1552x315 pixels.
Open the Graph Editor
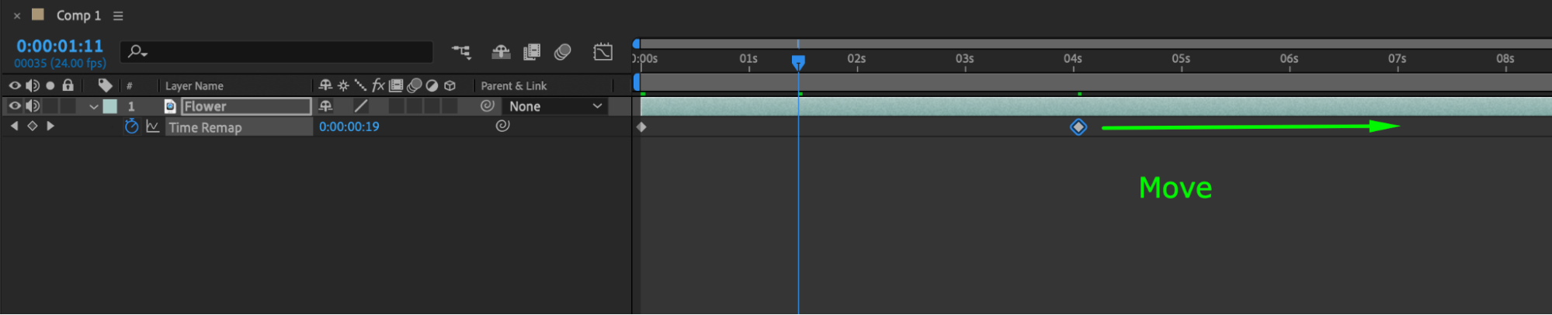click(602, 52)
